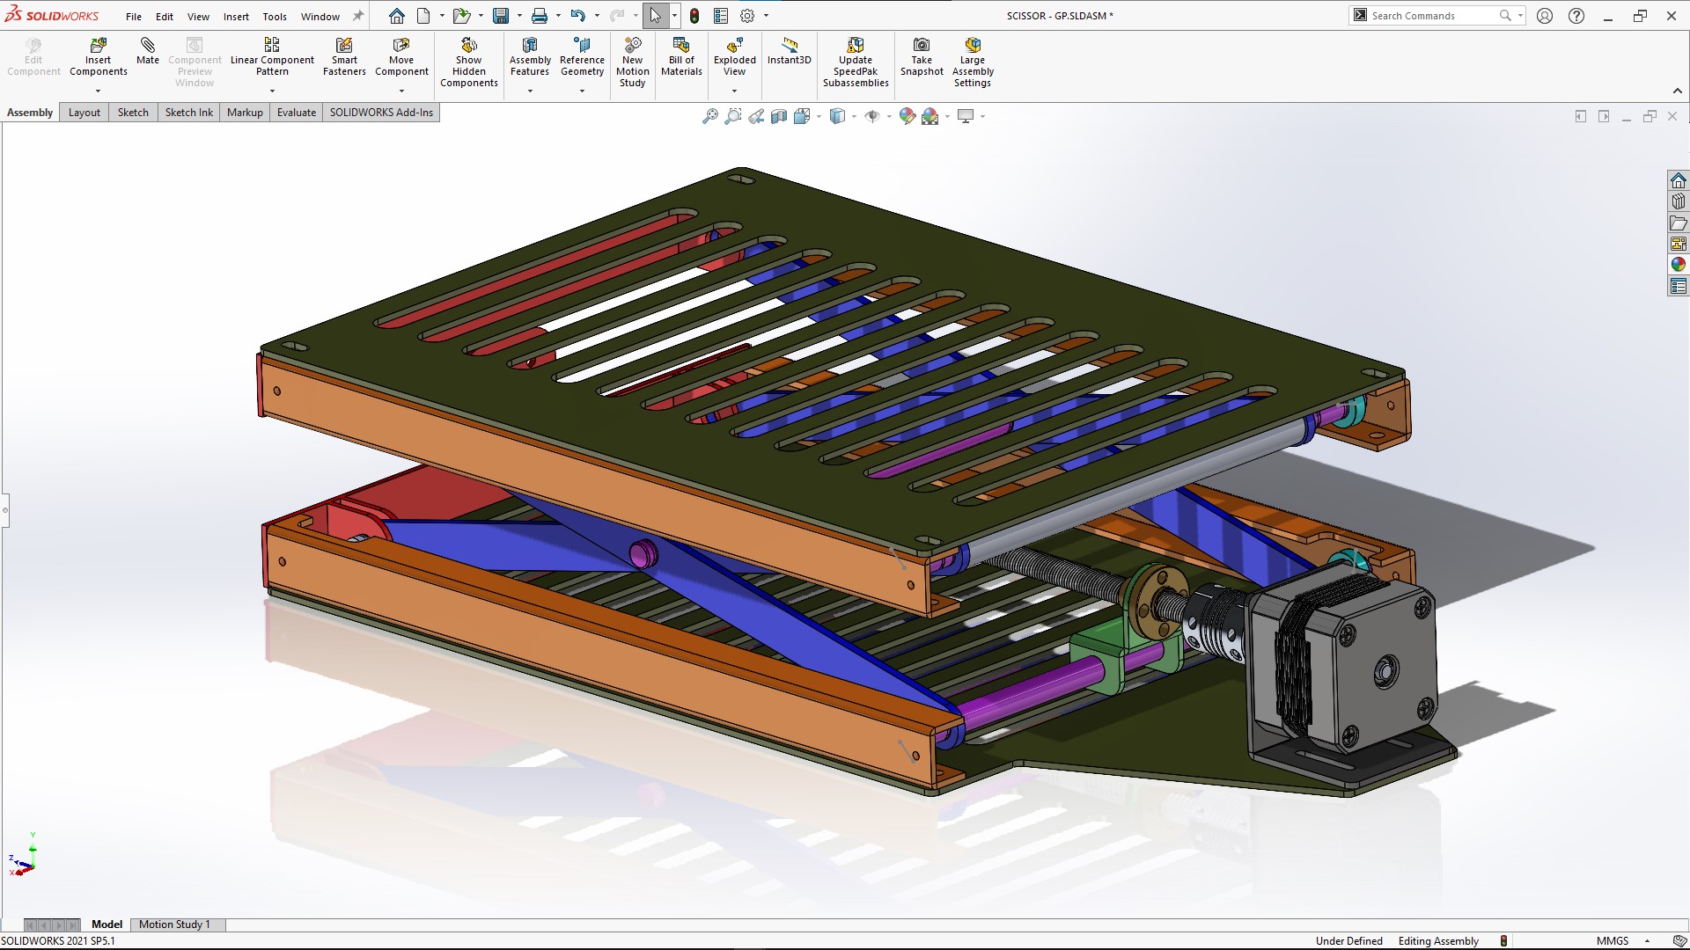This screenshot has width=1690, height=950.
Task: Toggle the menu bar pin
Action: click(358, 16)
